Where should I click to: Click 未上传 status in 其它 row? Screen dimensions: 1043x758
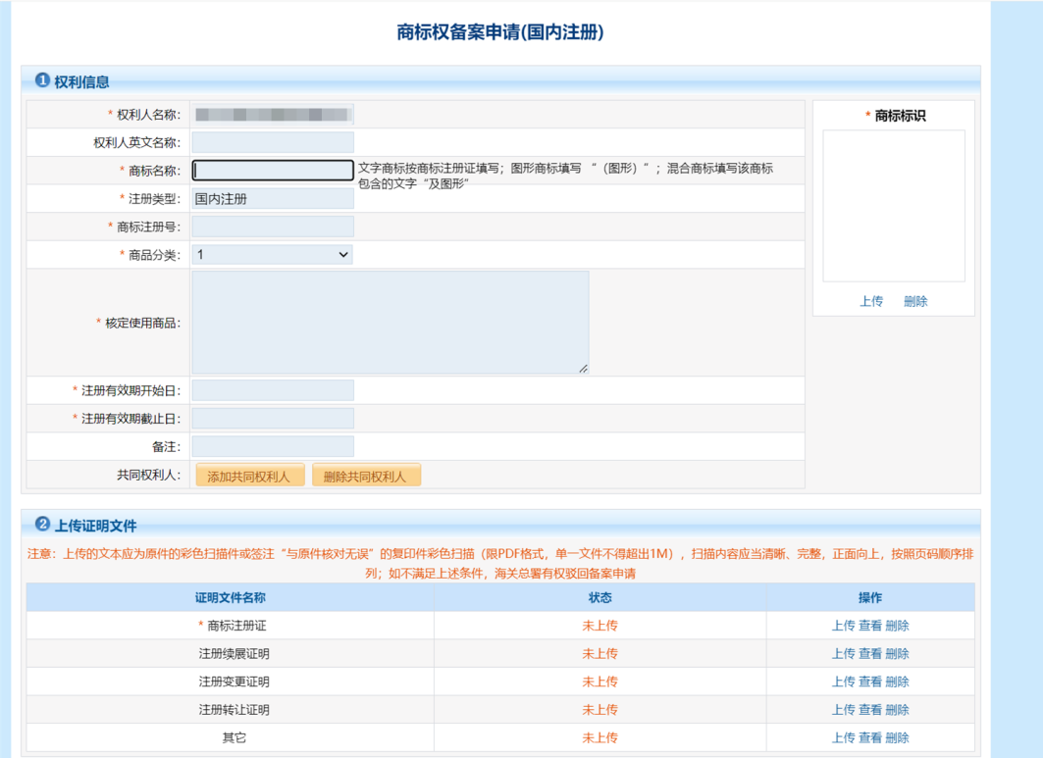point(600,737)
